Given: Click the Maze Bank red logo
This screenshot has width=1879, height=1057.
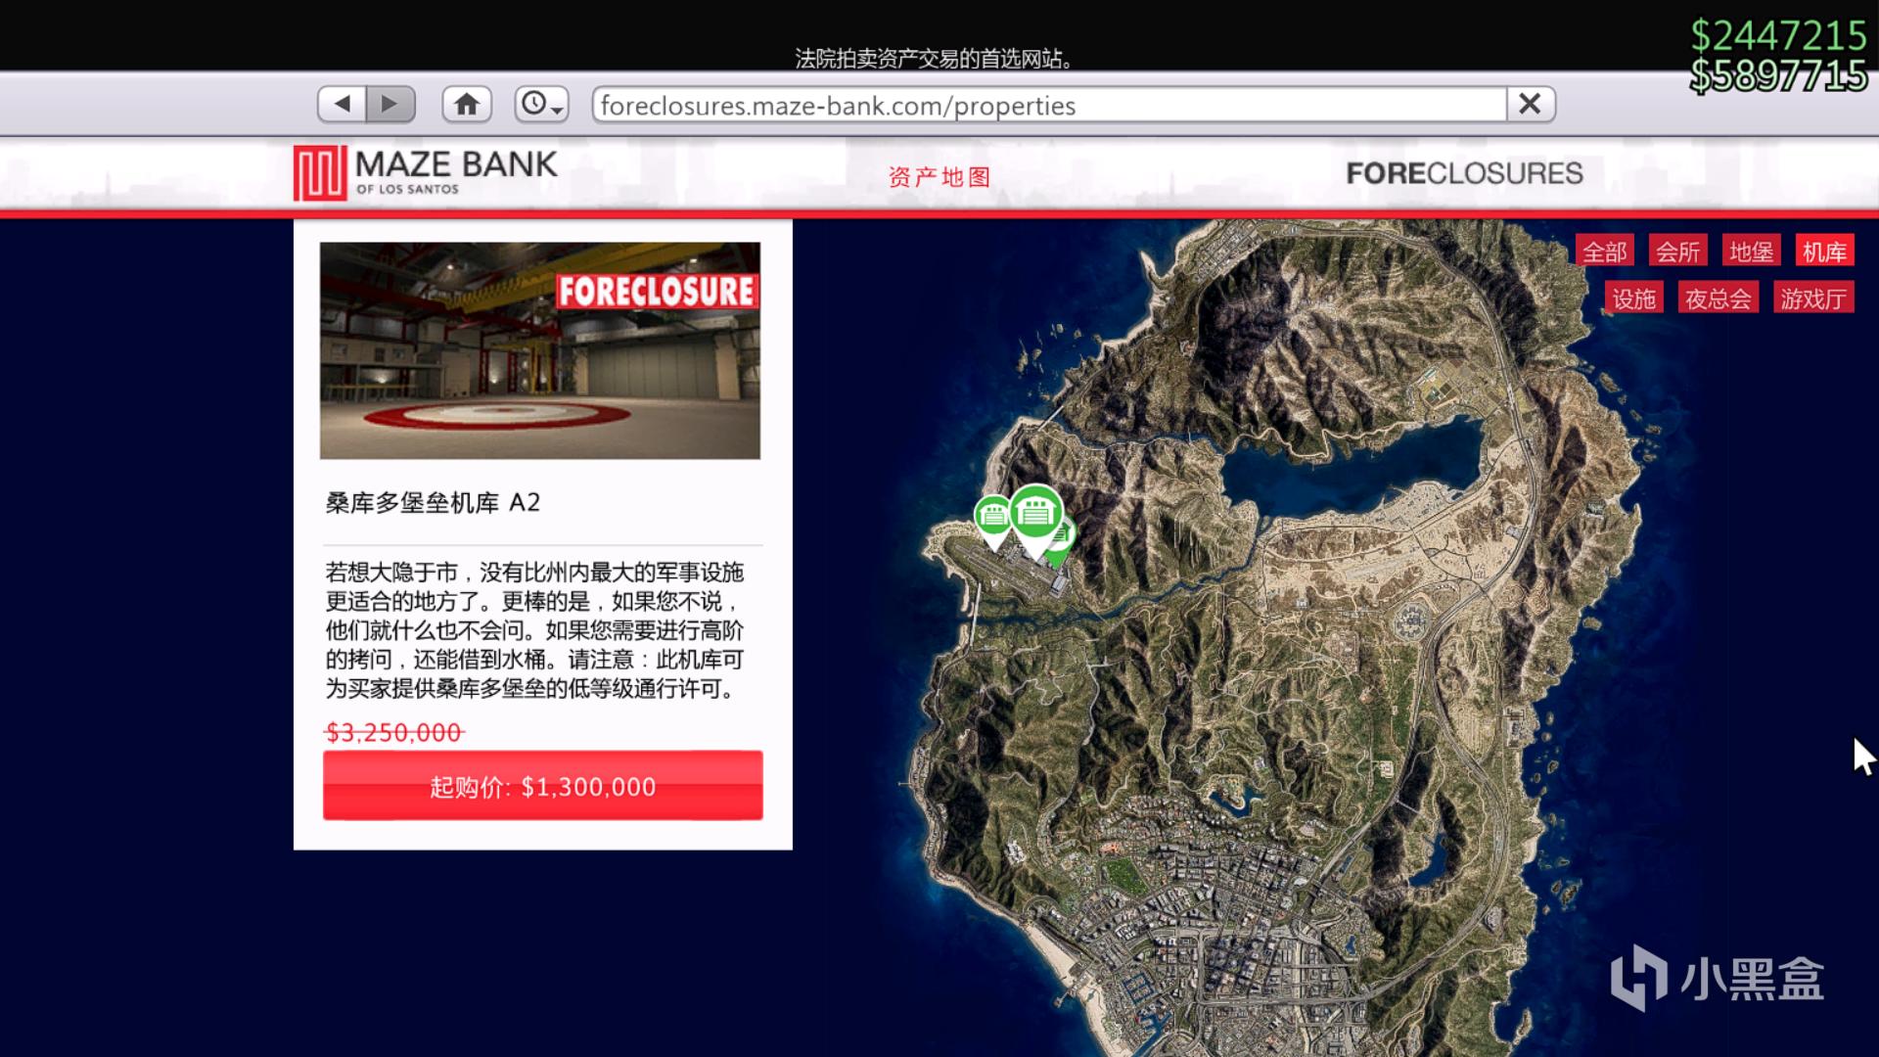Looking at the screenshot, I should click(320, 173).
